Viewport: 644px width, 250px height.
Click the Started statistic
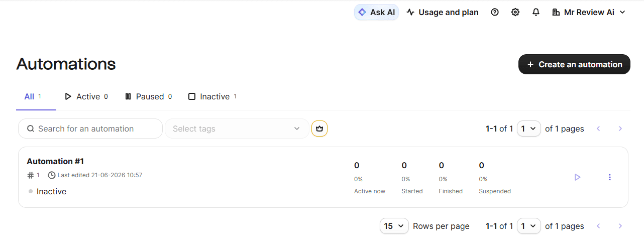tap(412, 178)
